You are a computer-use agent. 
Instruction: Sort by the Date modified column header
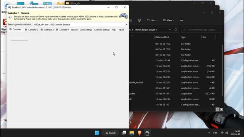[167, 37]
